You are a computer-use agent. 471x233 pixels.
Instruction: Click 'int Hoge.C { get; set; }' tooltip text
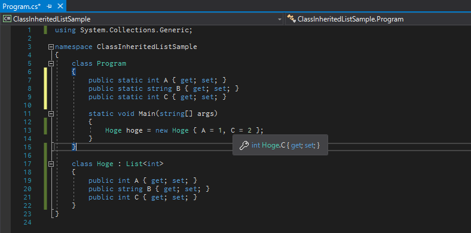[286, 145]
